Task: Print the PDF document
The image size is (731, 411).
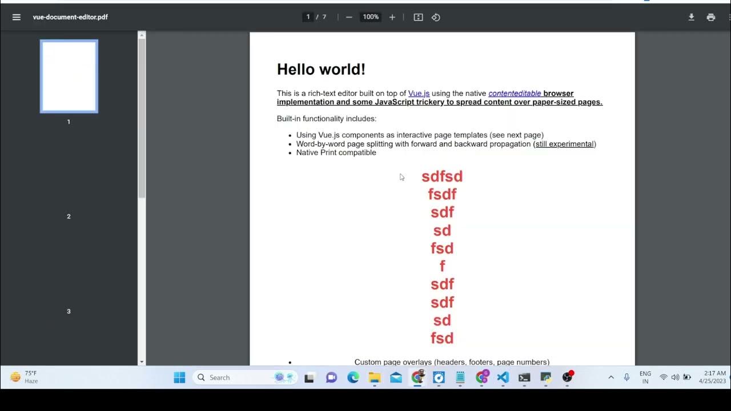Action: click(x=711, y=17)
